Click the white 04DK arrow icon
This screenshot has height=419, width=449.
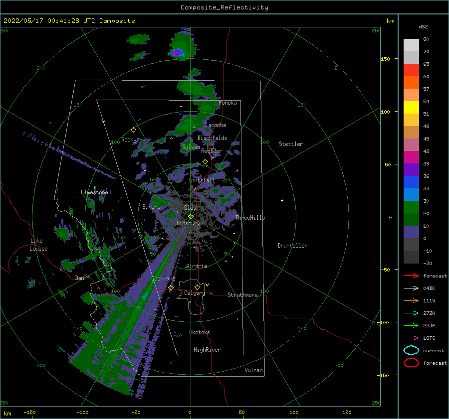point(411,288)
